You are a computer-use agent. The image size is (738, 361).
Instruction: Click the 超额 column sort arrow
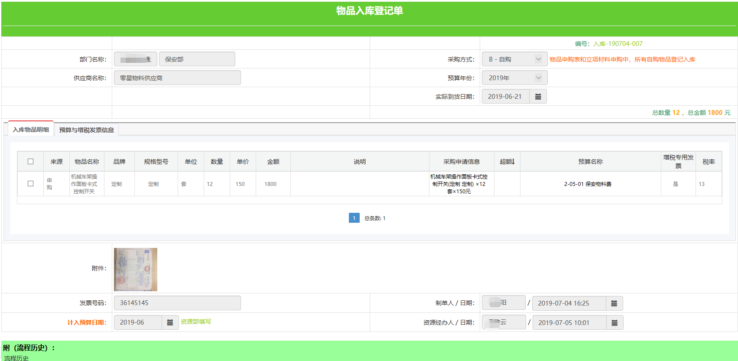(513, 162)
